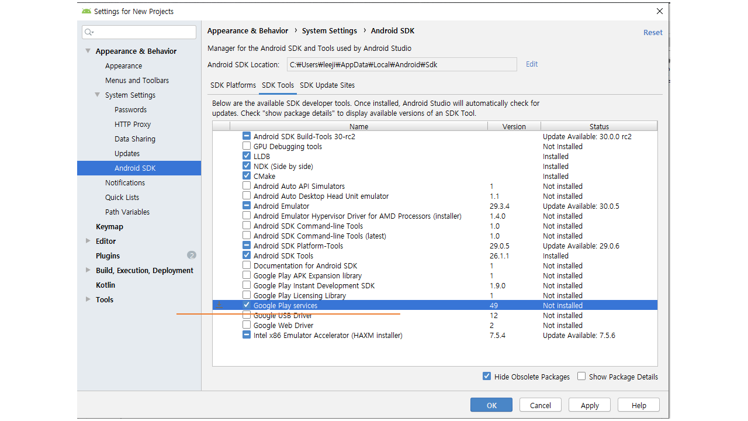Enable the GPU Debugging tools checkbox
The height and width of the screenshot is (421, 748).
pyautogui.click(x=247, y=146)
